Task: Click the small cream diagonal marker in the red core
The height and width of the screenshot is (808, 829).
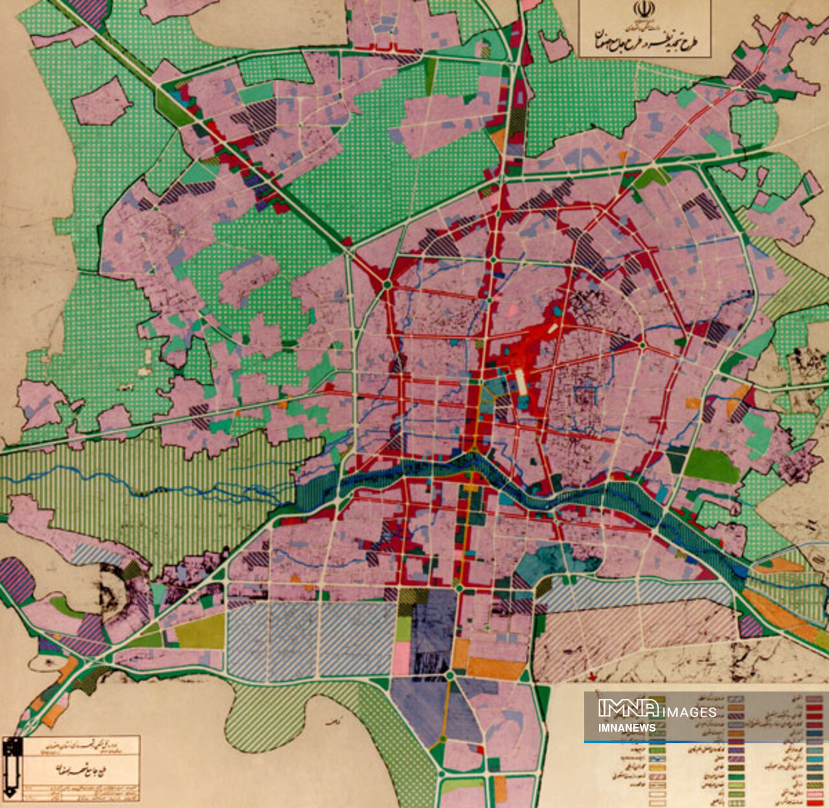Action: (552, 328)
